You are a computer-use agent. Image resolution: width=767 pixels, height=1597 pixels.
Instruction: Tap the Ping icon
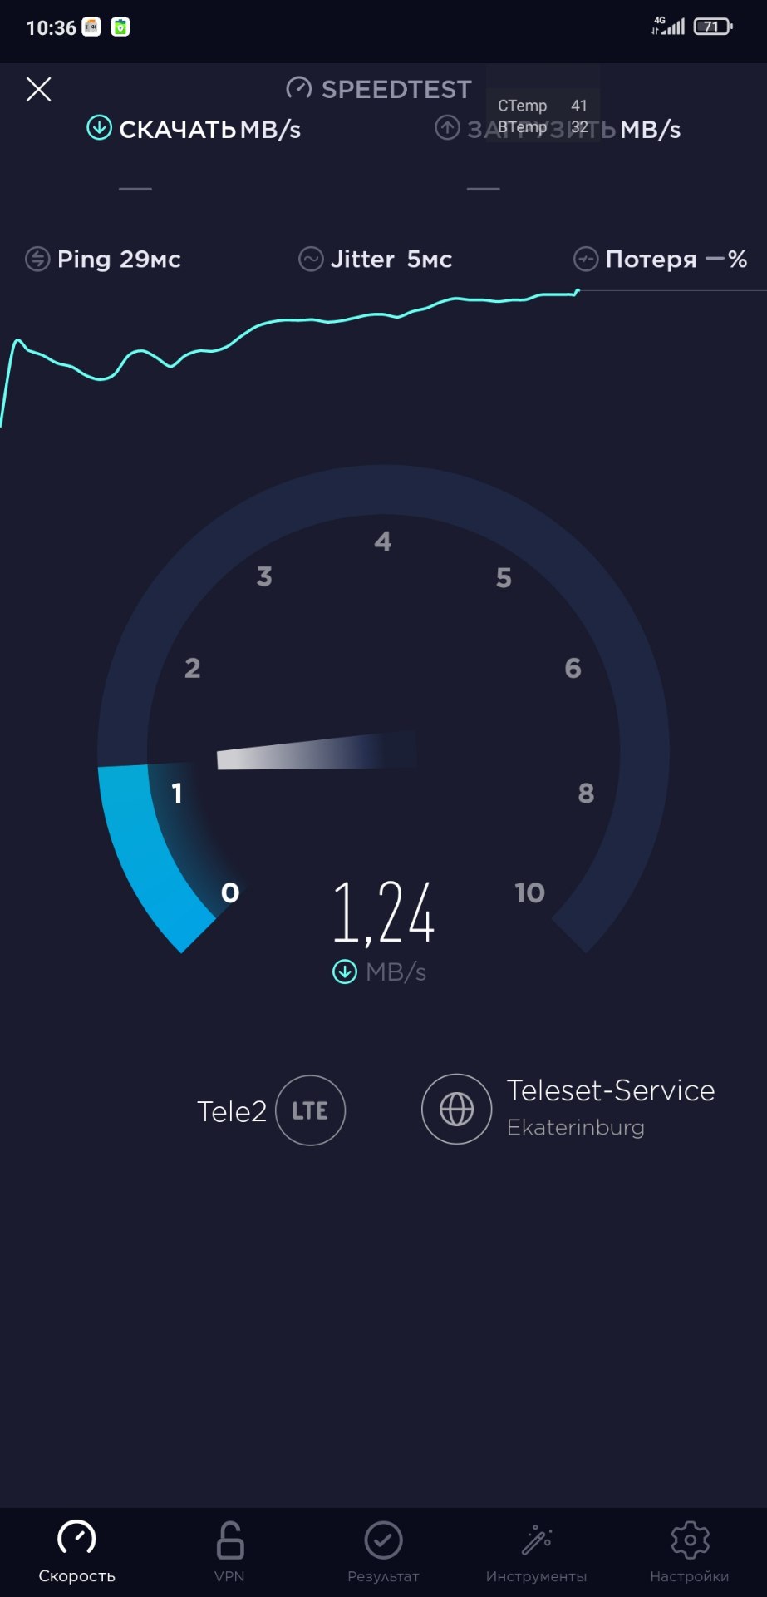pyautogui.click(x=37, y=259)
